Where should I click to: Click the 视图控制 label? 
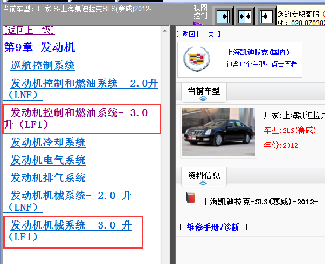[200, 12]
